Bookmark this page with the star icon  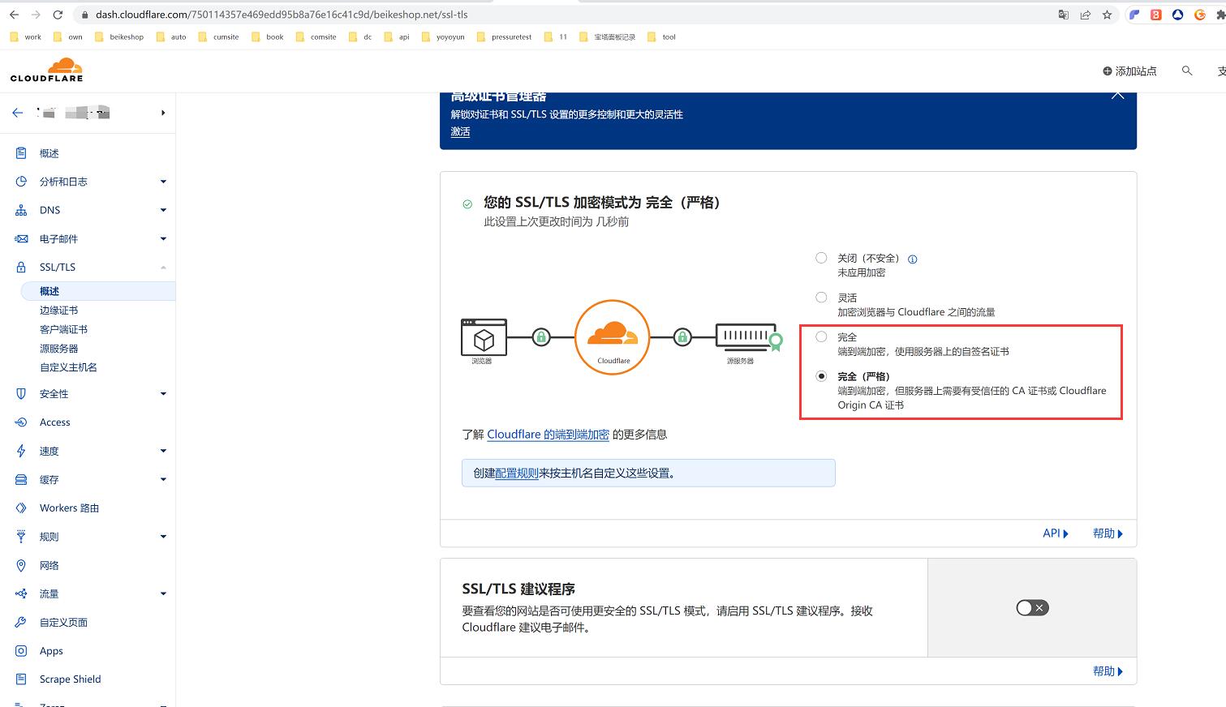click(x=1107, y=15)
